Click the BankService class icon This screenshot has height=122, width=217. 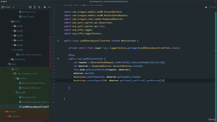click(20, 12)
